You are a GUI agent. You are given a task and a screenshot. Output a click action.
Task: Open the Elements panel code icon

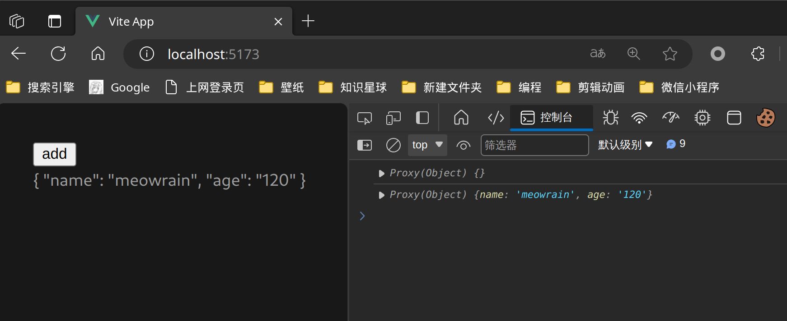(496, 118)
